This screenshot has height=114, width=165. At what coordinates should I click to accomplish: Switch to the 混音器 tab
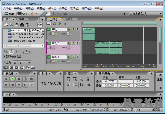click(69, 19)
